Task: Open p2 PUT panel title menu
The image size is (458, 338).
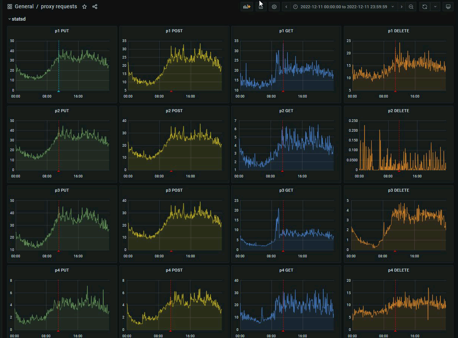Action: (62, 111)
